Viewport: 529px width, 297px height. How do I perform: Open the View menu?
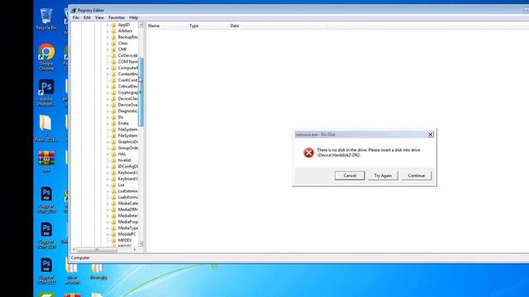click(99, 17)
